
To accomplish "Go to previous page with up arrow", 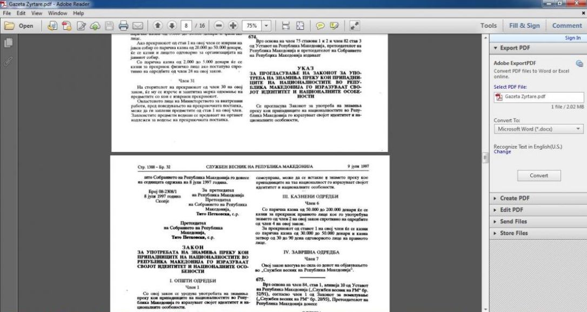I will [x=158, y=25].
